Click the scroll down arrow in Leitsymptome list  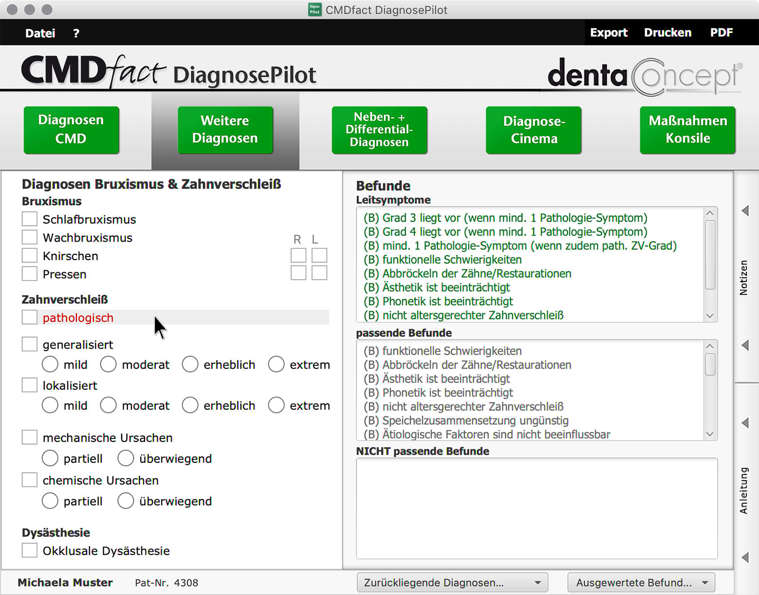pyautogui.click(x=710, y=316)
